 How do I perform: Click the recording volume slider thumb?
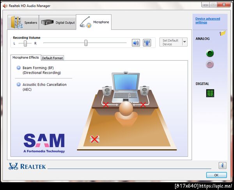(86, 43)
